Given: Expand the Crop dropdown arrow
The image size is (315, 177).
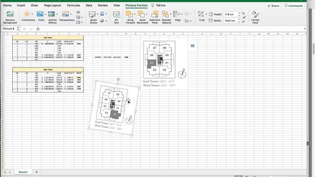Looking at the screenshot, I should [x=206, y=14].
